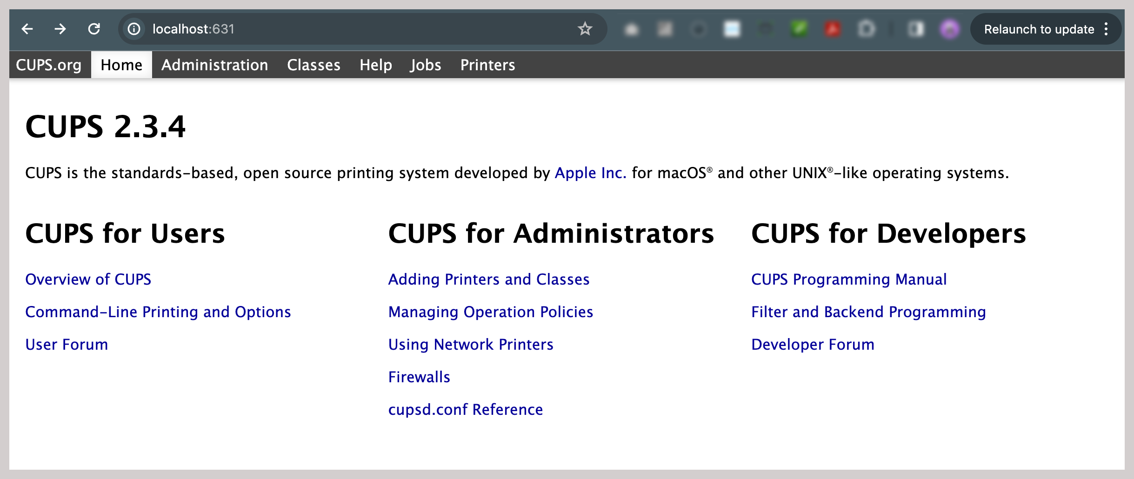Screen dimensions: 1134x479
Task: Open the Administration tab
Action: click(214, 65)
